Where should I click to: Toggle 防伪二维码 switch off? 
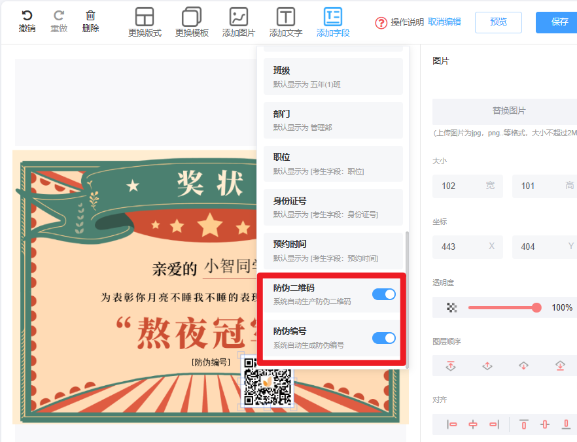[x=384, y=294]
